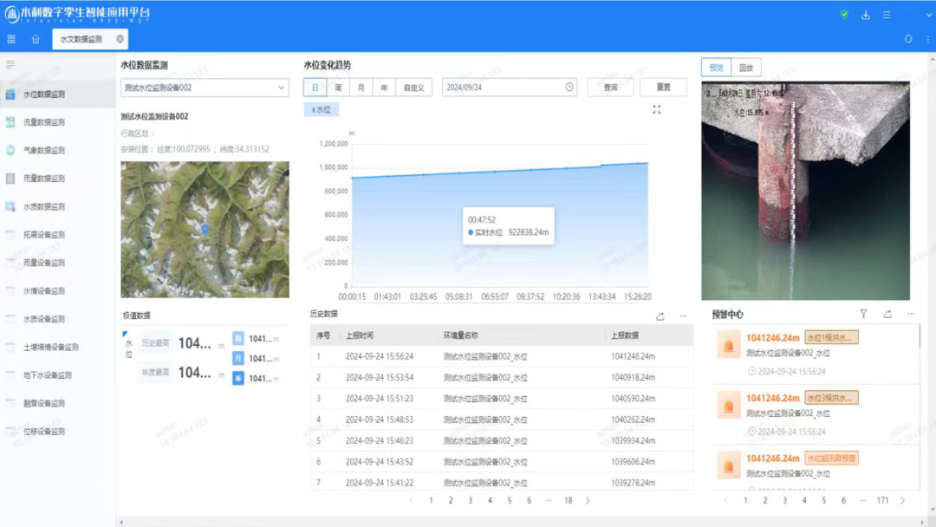Select the 周 time range option
936x527 pixels.
338,88
